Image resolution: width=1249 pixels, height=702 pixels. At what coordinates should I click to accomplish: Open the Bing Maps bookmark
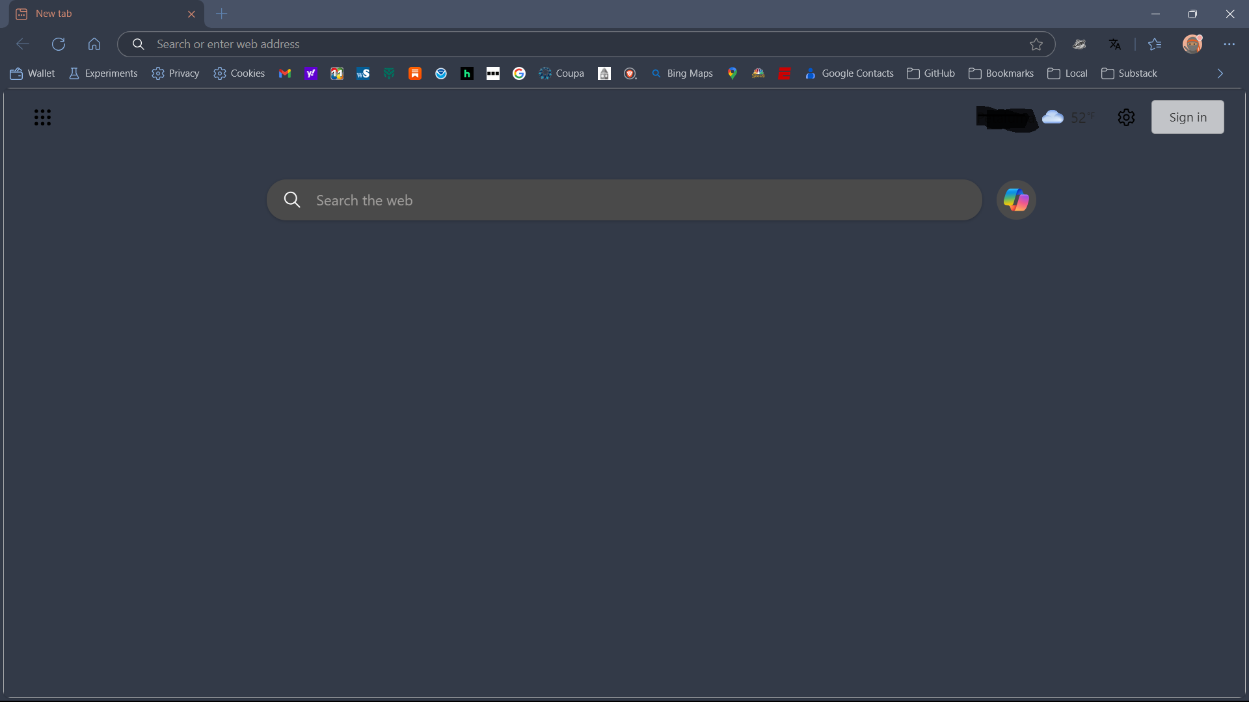coord(682,73)
